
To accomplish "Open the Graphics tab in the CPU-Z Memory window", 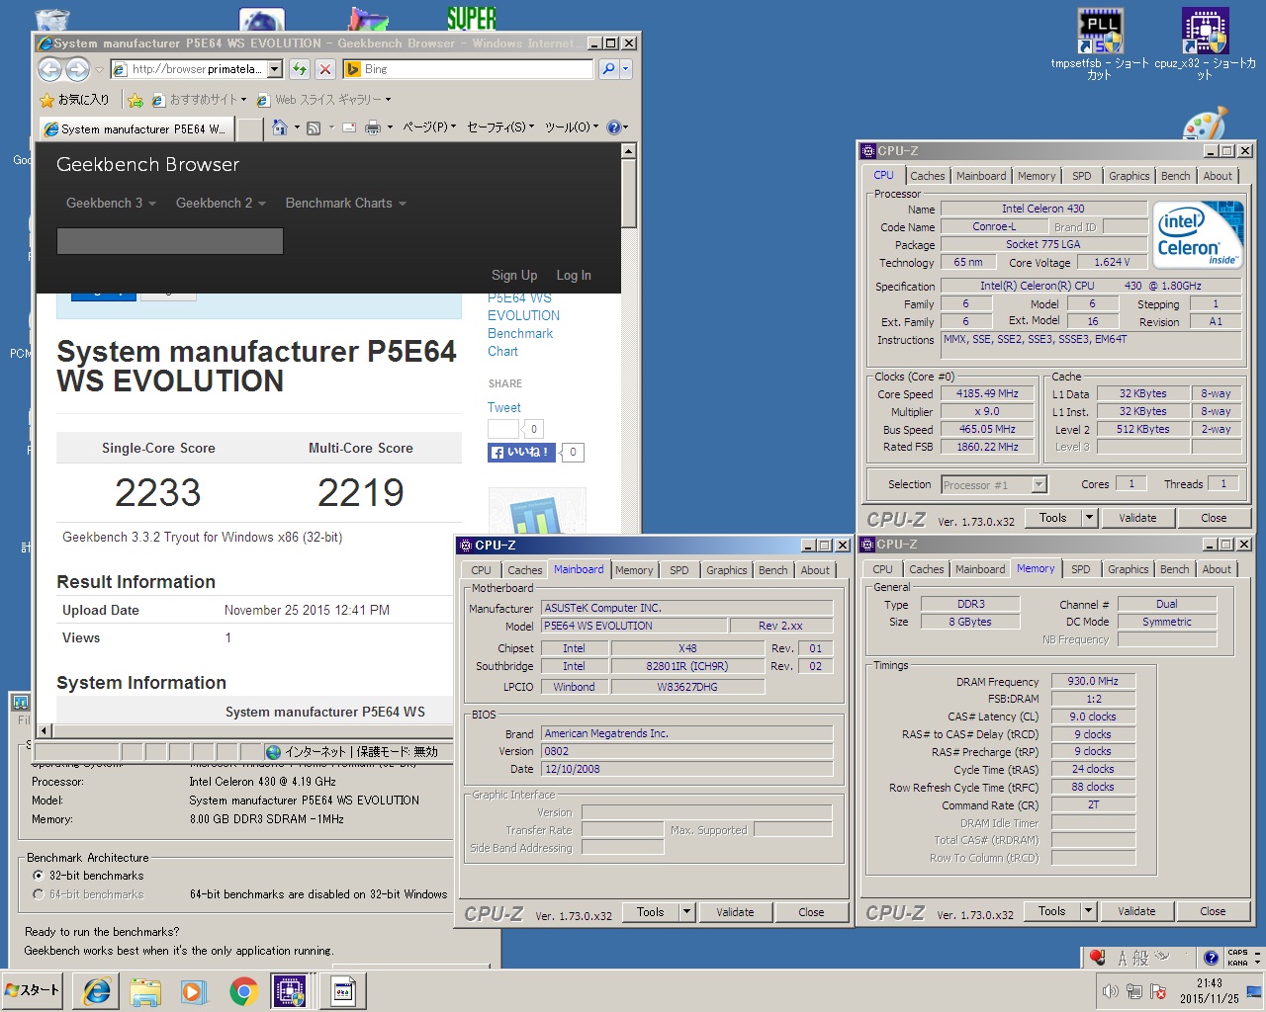I will click(x=1128, y=569).
